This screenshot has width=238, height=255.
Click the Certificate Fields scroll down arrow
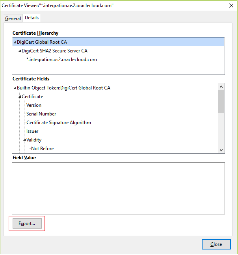tap(221, 150)
